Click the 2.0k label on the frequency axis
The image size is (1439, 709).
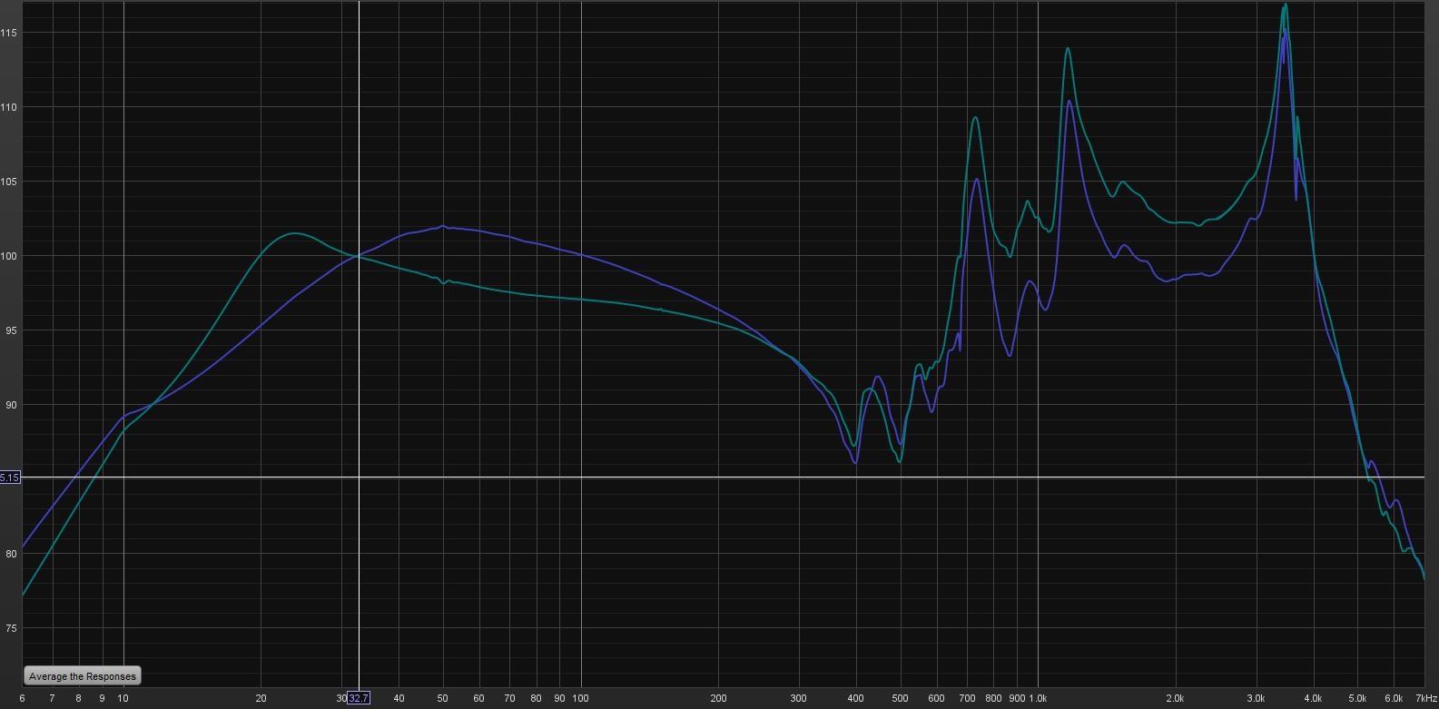pos(1177,698)
